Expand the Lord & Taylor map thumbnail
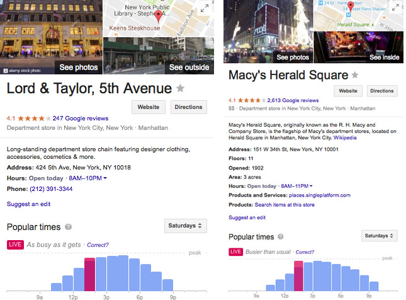 click(x=205, y=9)
